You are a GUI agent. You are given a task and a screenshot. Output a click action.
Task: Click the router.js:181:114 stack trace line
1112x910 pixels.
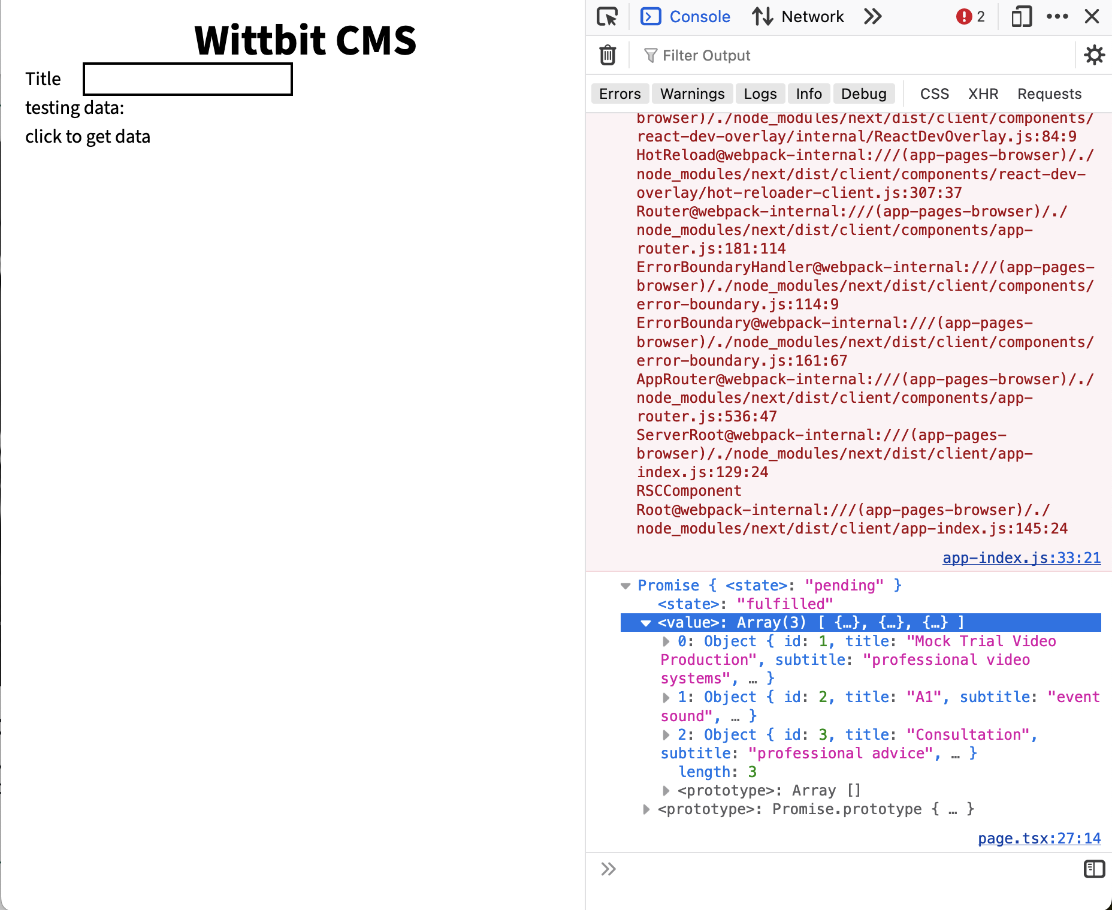click(x=711, y=249)
